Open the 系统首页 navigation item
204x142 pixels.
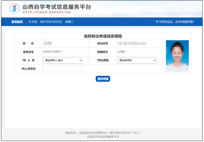click(x=17, y=22)
